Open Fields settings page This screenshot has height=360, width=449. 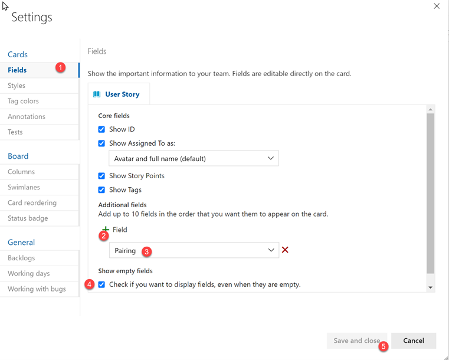(x=40, y=70)
